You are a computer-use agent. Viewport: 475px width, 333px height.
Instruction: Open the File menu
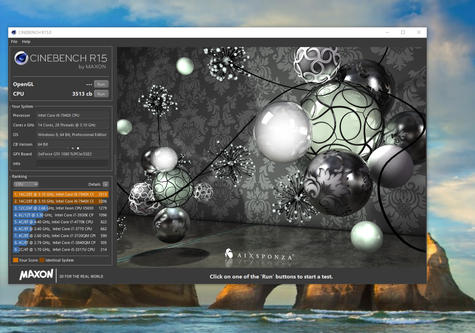(x=14, y=41)
